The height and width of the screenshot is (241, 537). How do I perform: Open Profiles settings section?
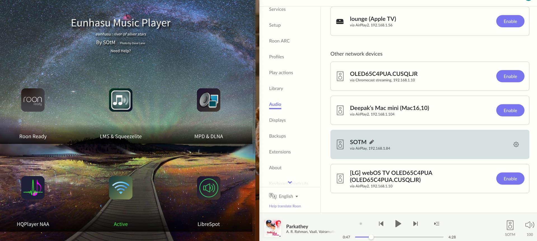pos(276,57)
